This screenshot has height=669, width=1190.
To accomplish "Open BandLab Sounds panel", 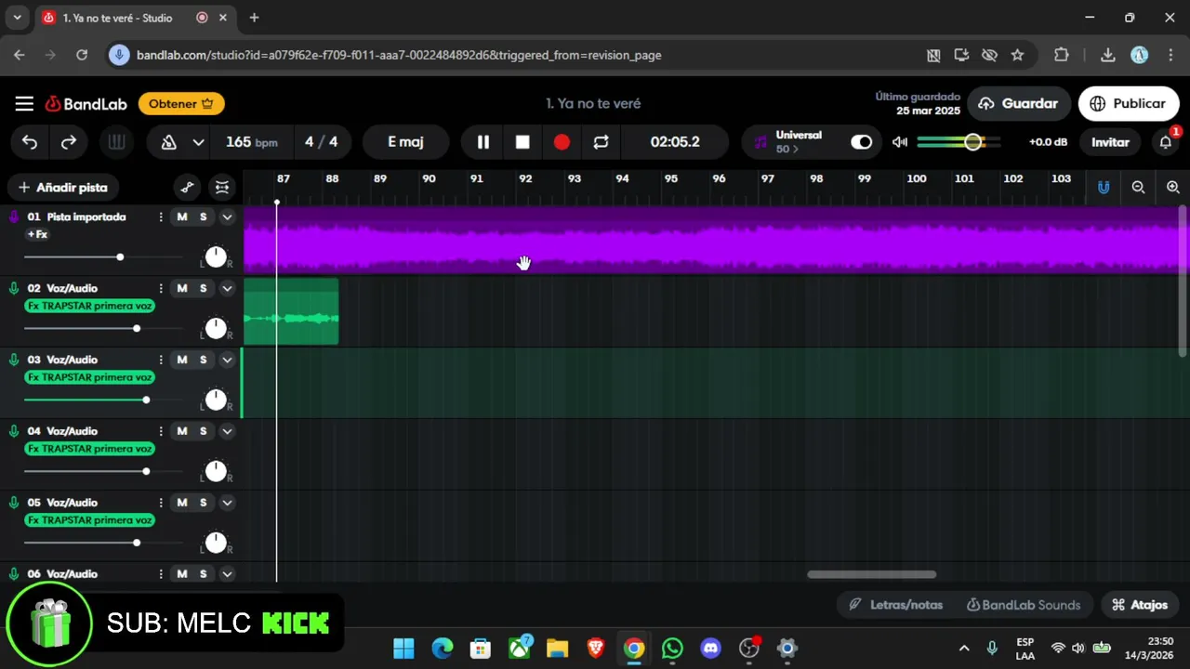I will click(1024, 605).
